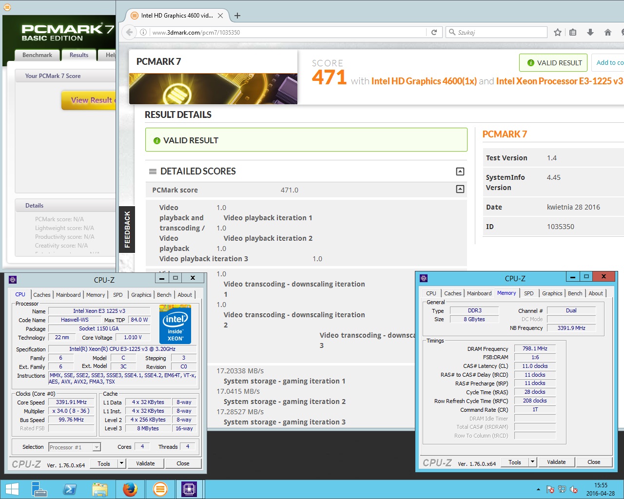Show hidden tray icons arrow
The width and height of the screenshot is (624, 499).
[x=538, y=489]
